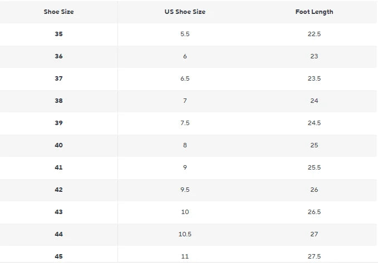
Task: Select shoe size 38 cell
Action: tap(58, 101)
